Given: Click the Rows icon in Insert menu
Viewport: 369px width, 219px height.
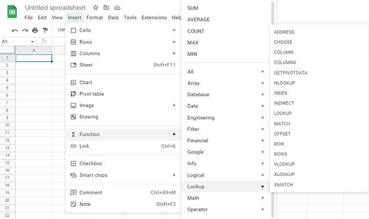Looking at the screenshot, I should (73, 42).
